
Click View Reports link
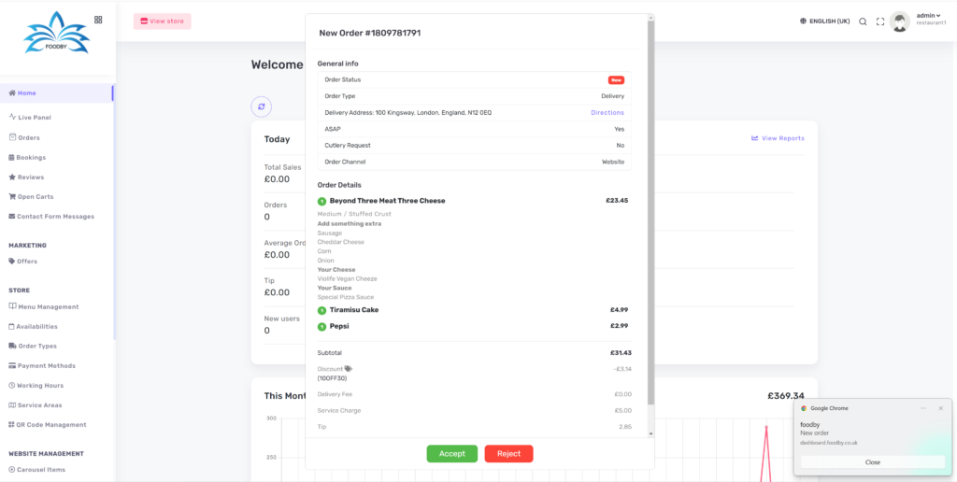[x=778, y=138]
